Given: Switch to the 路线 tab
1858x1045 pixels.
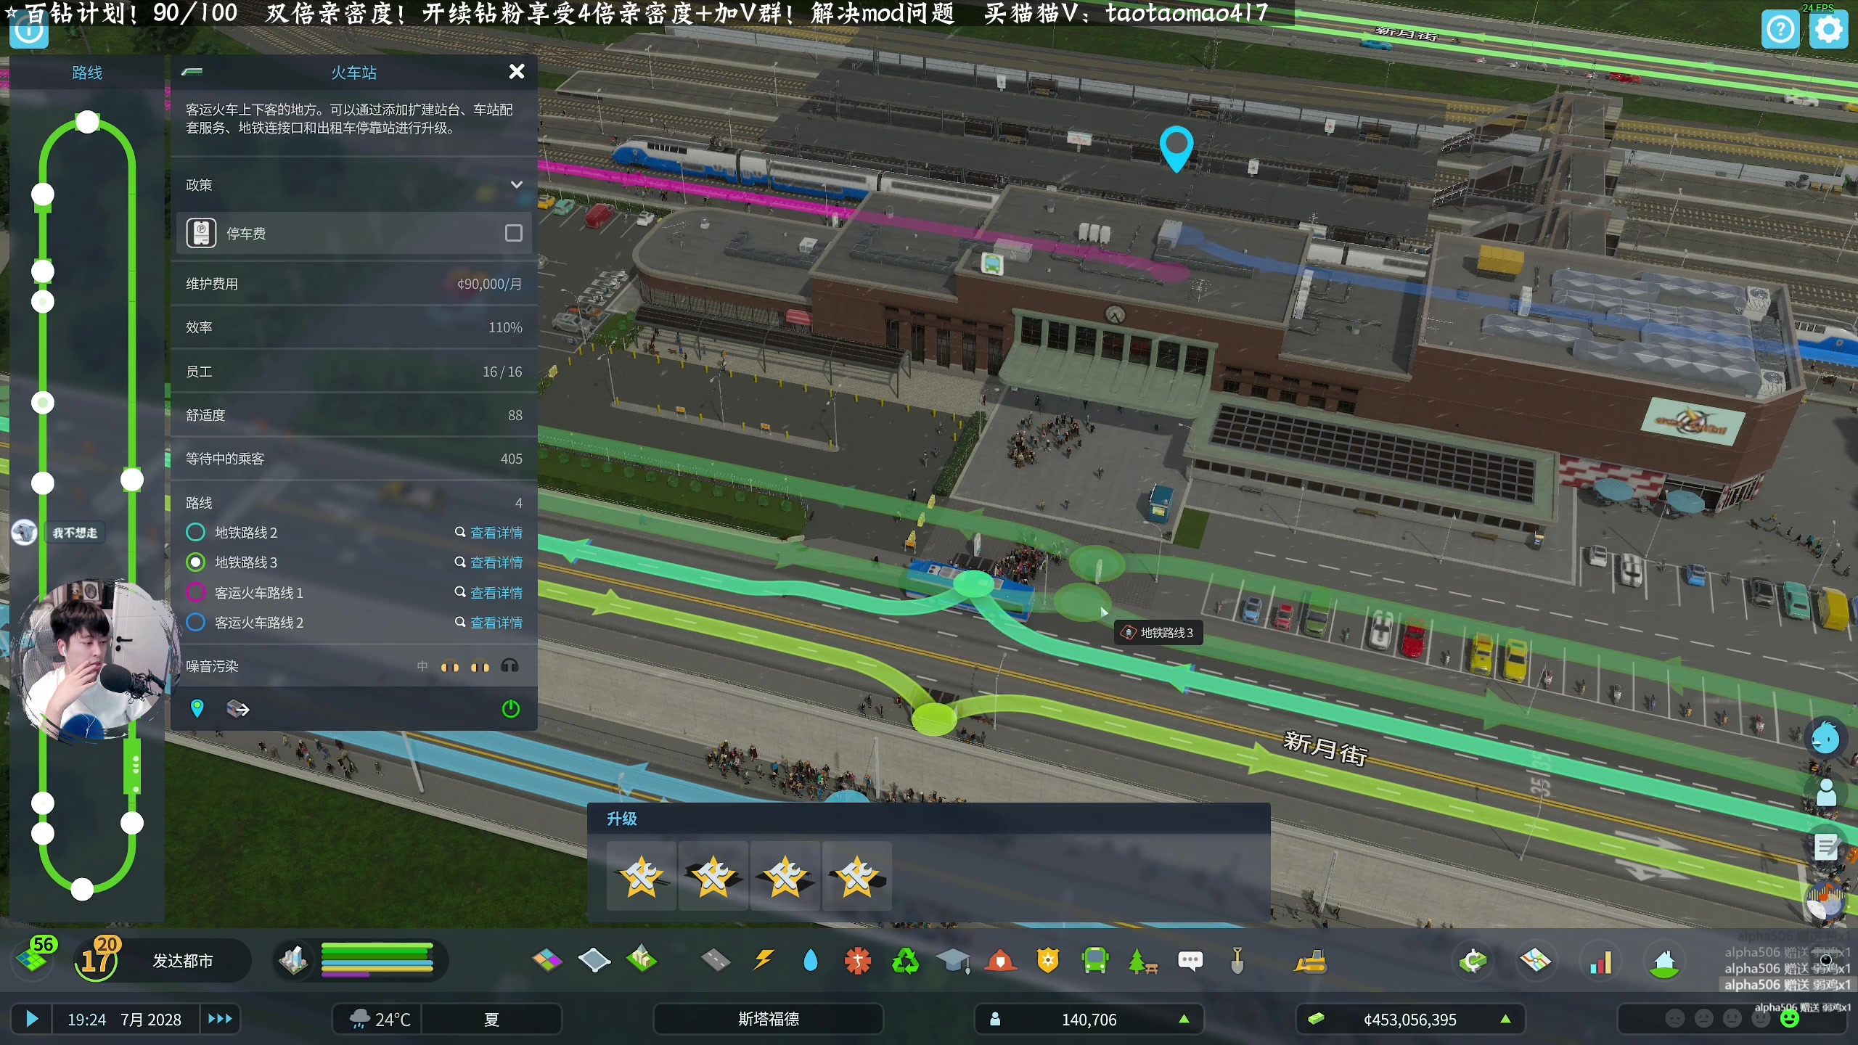Looking at the screenshot, I should pos(87,73).
